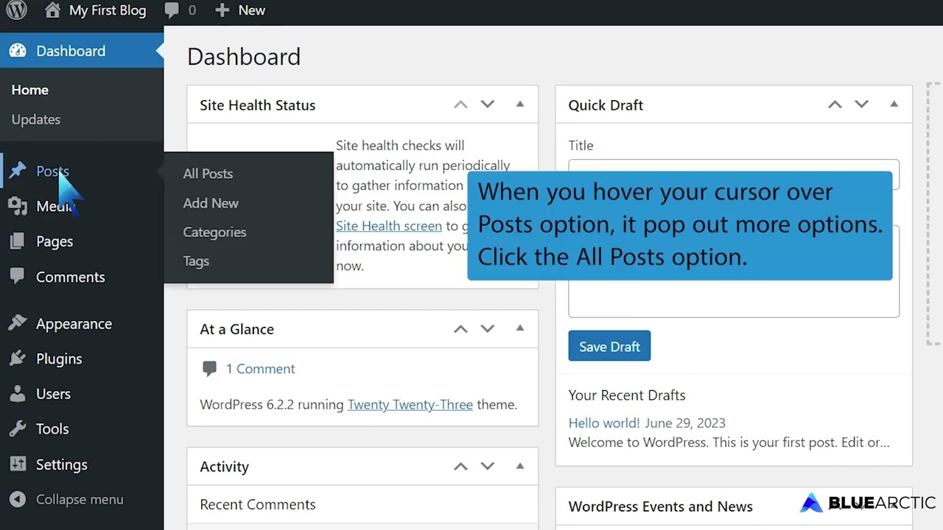Click the Quick Draft Title field
The width and height of the screenshot is (943, 530).
tap(734, 174)
